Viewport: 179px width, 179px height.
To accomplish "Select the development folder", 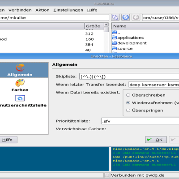I will tap(129, 43).
